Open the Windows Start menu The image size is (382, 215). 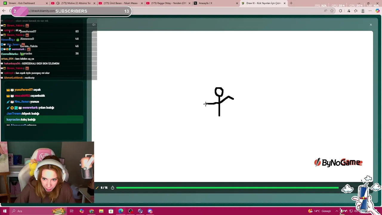pos(4,211)
